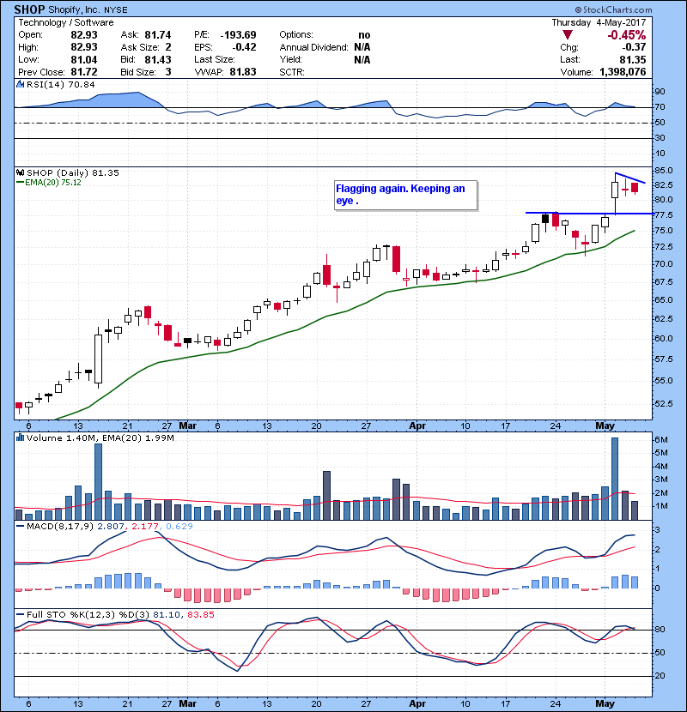Click the MACD(8,17,9) indicator label
This screenshot has width=687, height=712.
click(x=60, y=527)
